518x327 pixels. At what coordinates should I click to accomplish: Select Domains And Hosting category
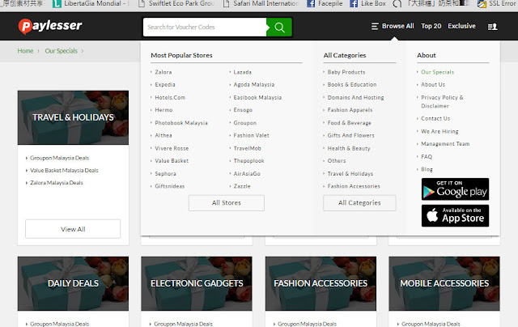pyautogui.click(x=355, y=97)
